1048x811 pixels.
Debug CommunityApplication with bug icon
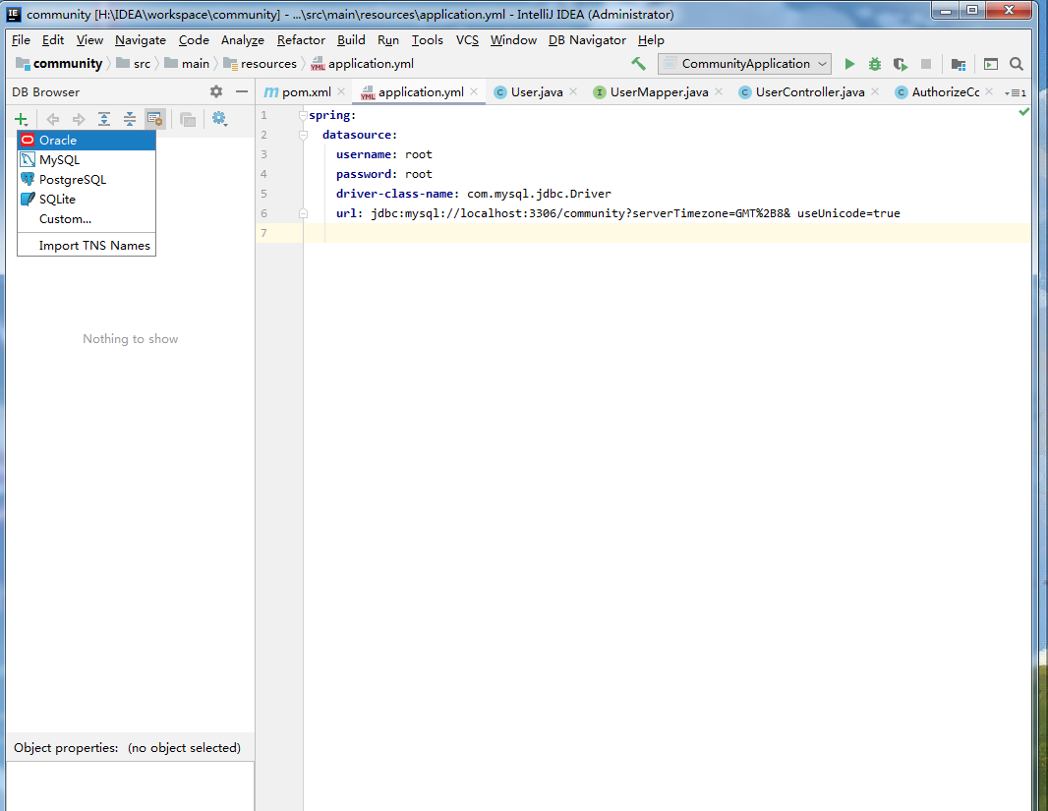874,64
